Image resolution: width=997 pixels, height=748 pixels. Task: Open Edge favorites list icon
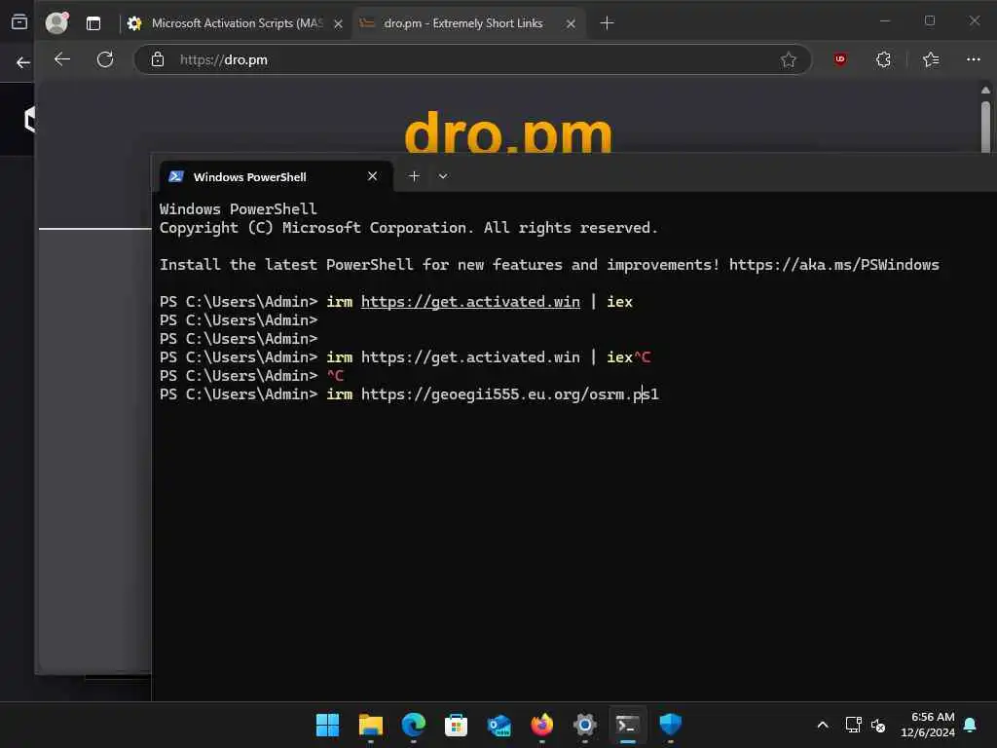point(931,59)
